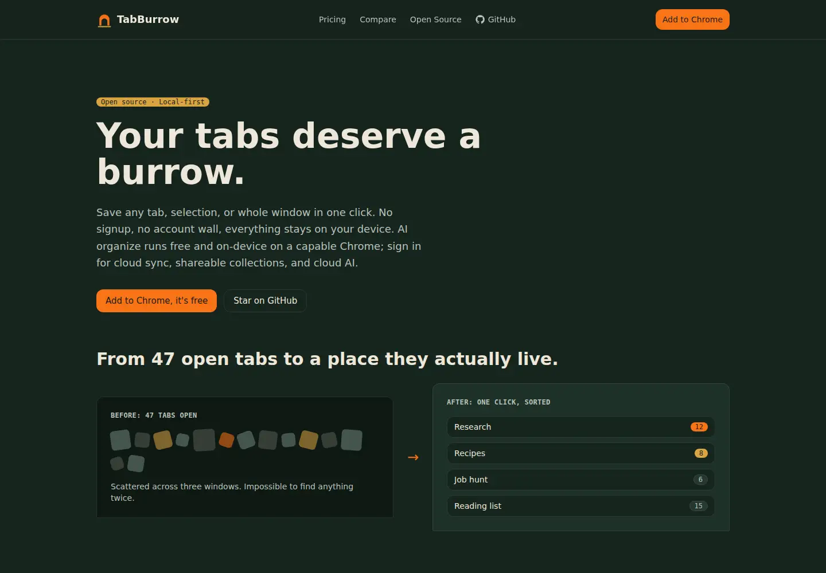Visit the GitHub nav link text
This screenshot has width=826, height=573.
(502, 19)
